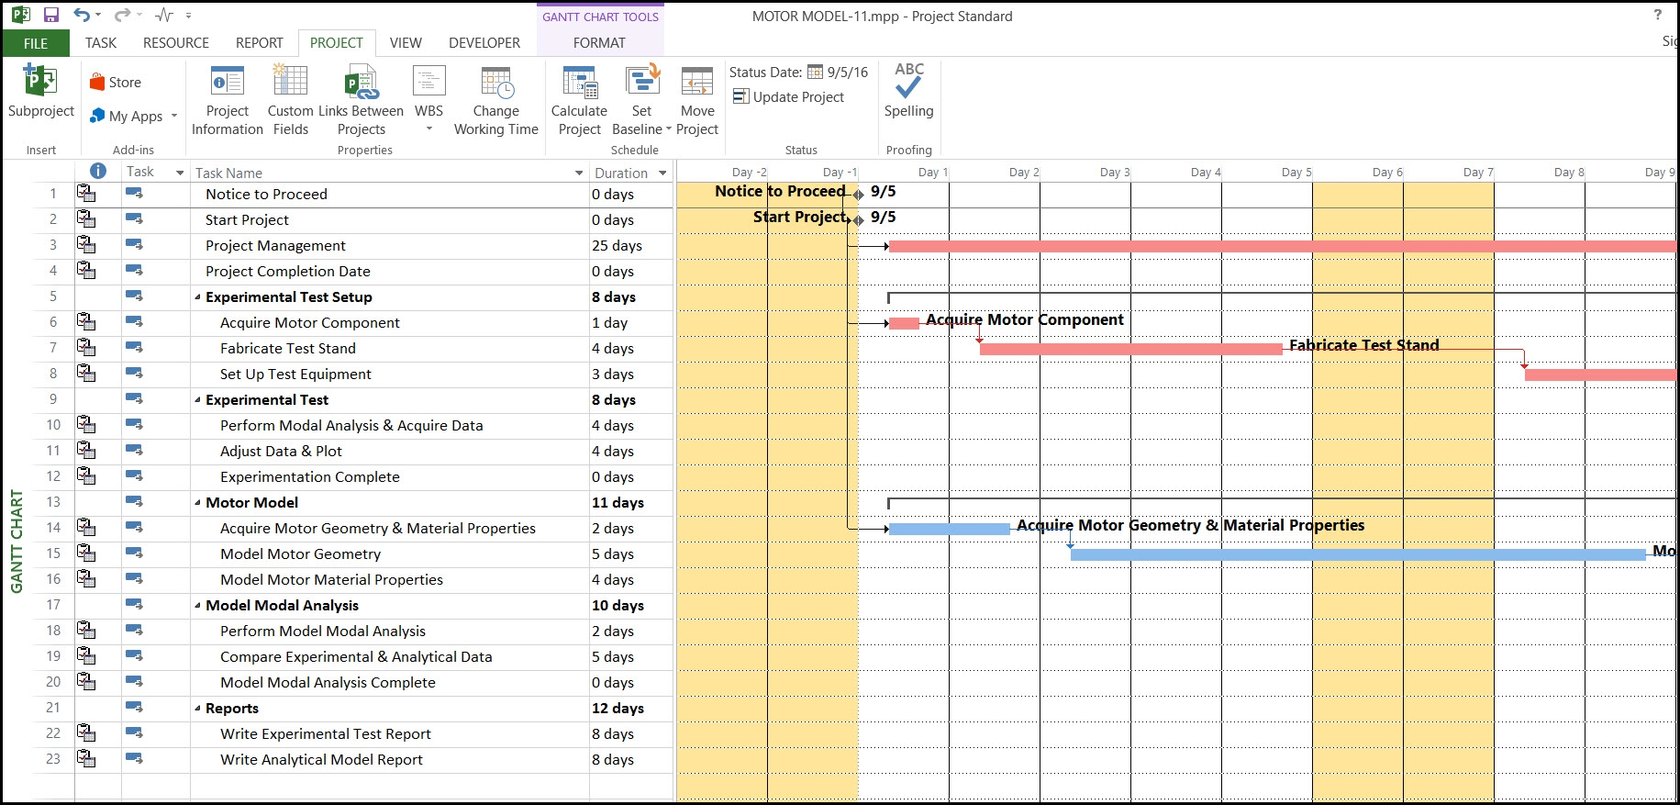Save the project with the disk icon
The height and width of the screenshot is (805, 1680).
51,16
